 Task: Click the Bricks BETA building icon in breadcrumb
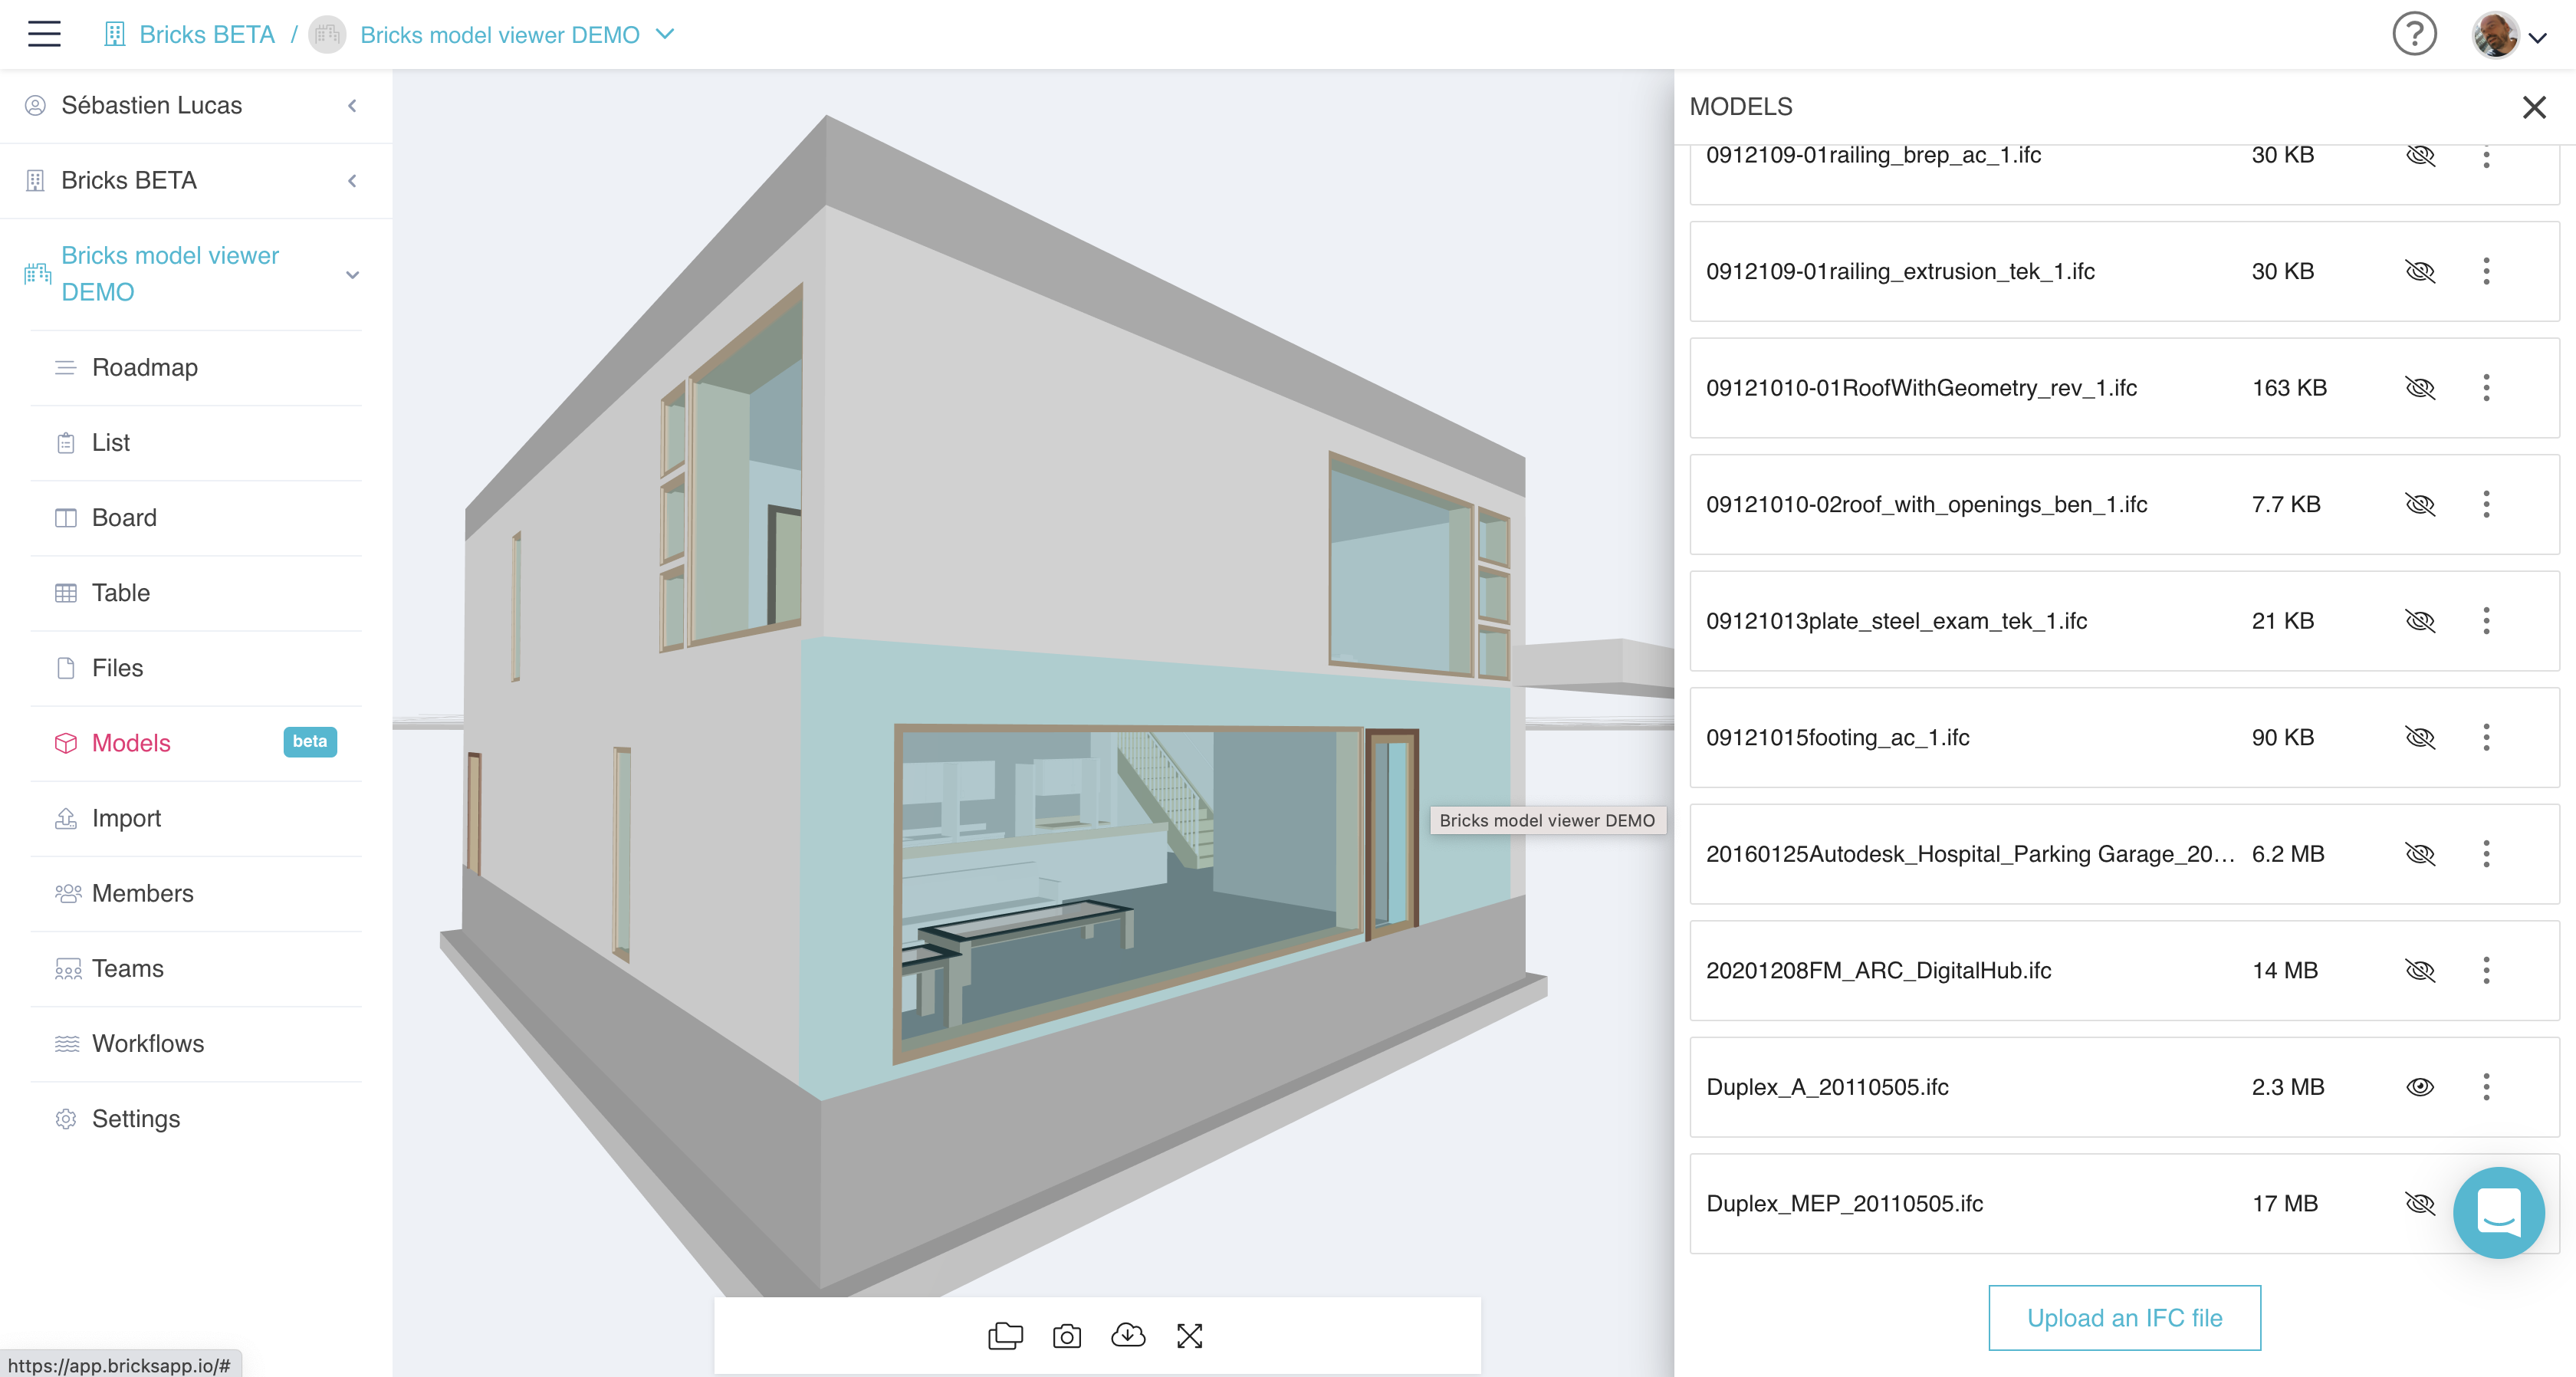[x=114, y=35]
